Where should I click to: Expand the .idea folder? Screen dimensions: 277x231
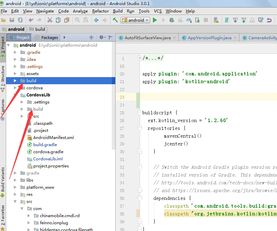(15, 60)
